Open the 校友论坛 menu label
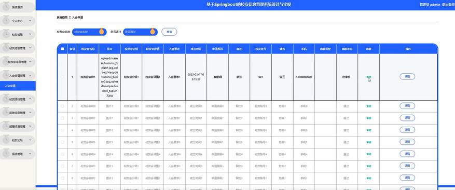This screenshot has height=190, width=455. tap(17, 140)
